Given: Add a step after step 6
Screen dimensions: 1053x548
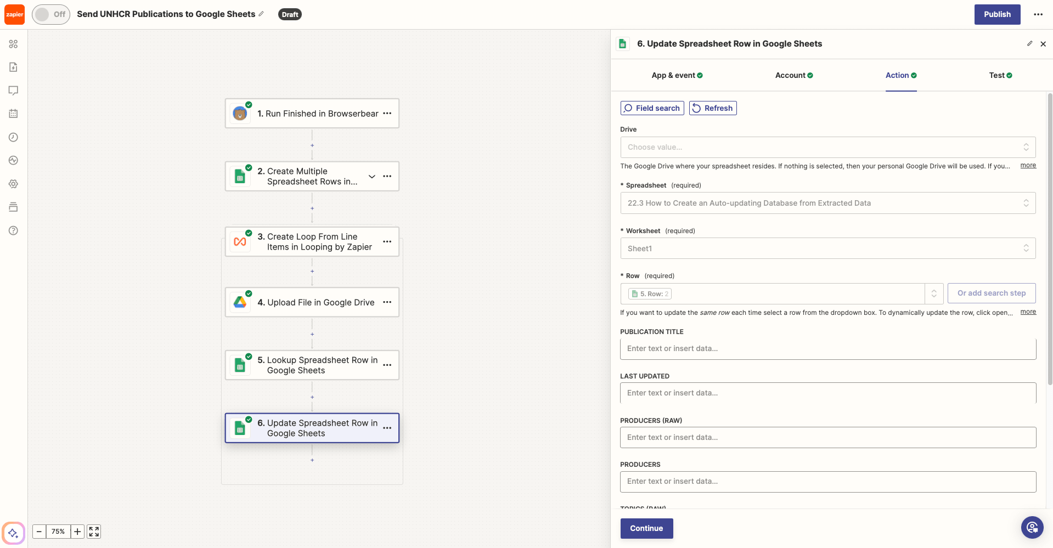Looking at the screenshot, I should point(312,460).
